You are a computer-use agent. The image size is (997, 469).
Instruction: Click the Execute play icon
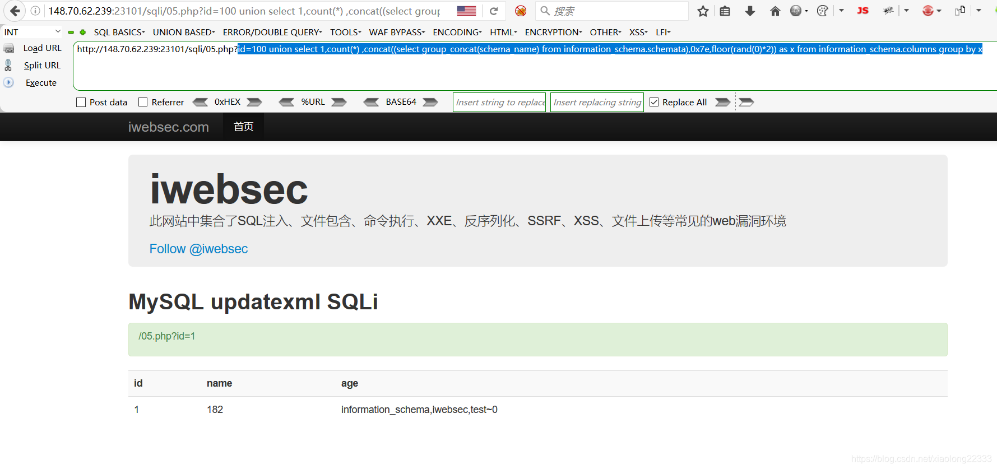click(x=8, y=82)
